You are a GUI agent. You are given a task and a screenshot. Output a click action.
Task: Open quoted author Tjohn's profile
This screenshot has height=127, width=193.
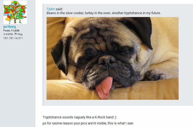pyautogui.click(x=51, y=9)
